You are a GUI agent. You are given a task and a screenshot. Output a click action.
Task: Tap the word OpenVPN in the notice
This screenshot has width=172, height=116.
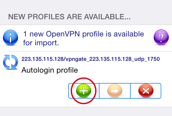[63, 34]
